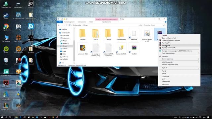Image resolution: width=212 pixels, height=119 pixels.
Task: Select the Pomoc WinRARa help shortcut
Action: coord(121,49)
